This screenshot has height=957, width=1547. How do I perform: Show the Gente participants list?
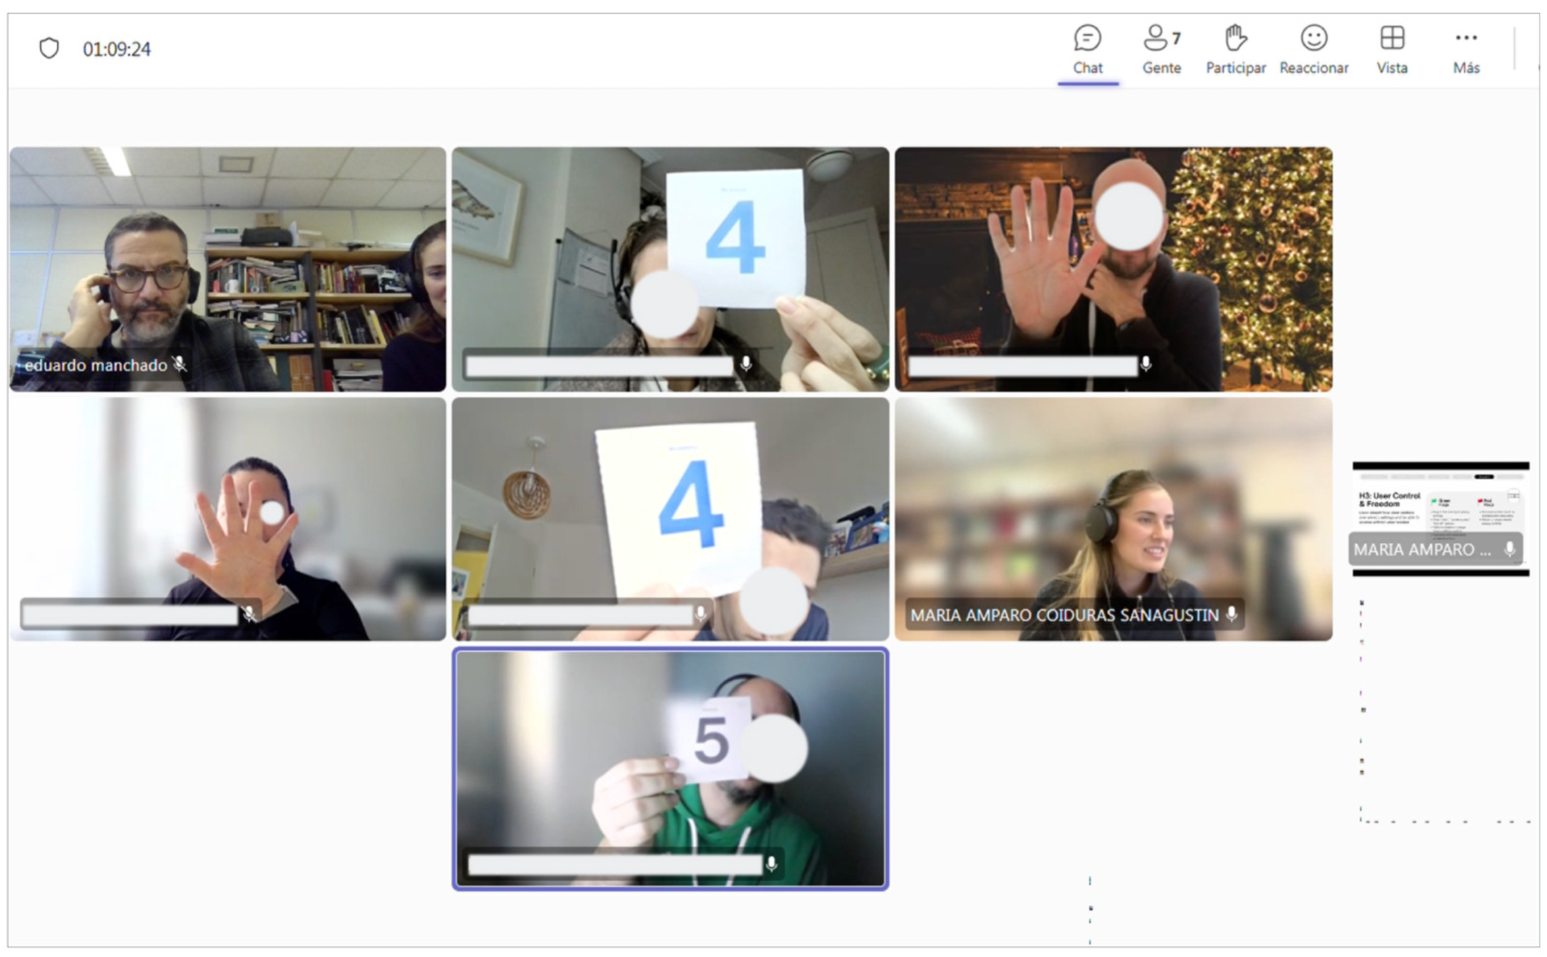[1161, 50]
